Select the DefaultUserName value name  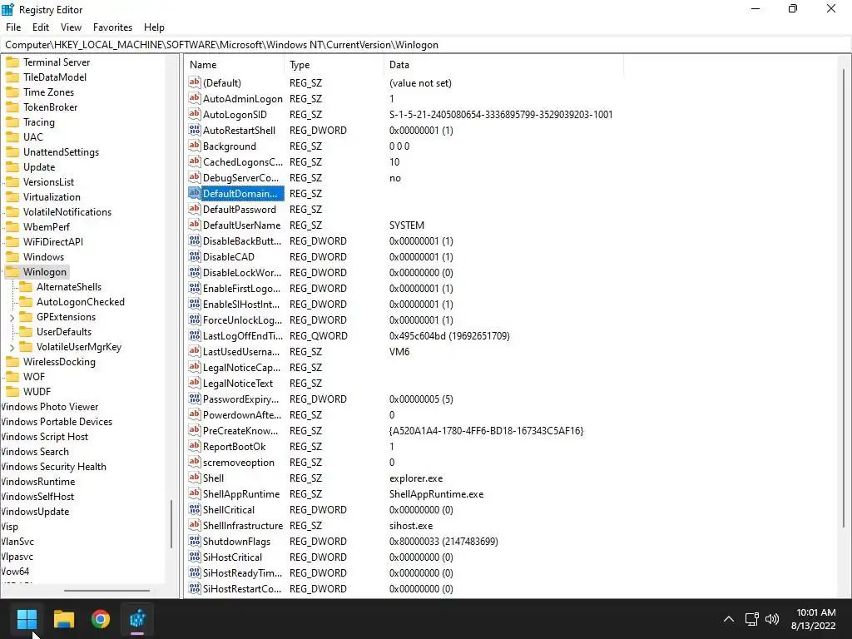click(242, 225)
